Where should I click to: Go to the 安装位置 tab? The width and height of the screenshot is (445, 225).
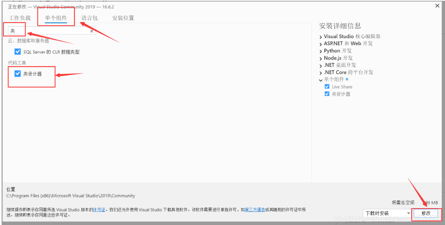[x=123, y=18]
